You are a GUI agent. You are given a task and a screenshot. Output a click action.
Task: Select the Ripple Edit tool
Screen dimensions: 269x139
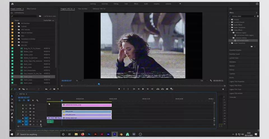(x=12, y=103)
